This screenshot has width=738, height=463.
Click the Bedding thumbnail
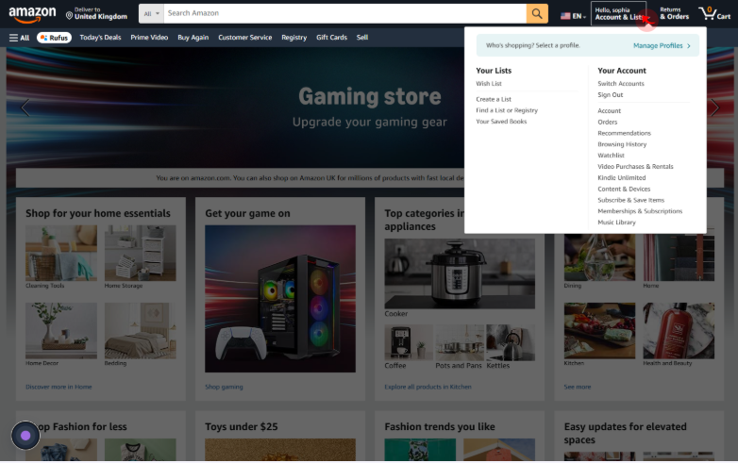point(141,330)
